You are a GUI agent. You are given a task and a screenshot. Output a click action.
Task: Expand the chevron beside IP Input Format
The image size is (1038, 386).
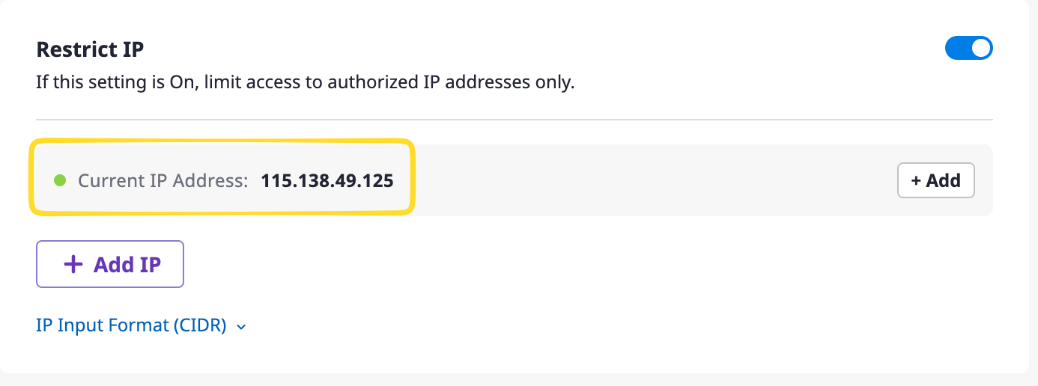pos(241,327)
